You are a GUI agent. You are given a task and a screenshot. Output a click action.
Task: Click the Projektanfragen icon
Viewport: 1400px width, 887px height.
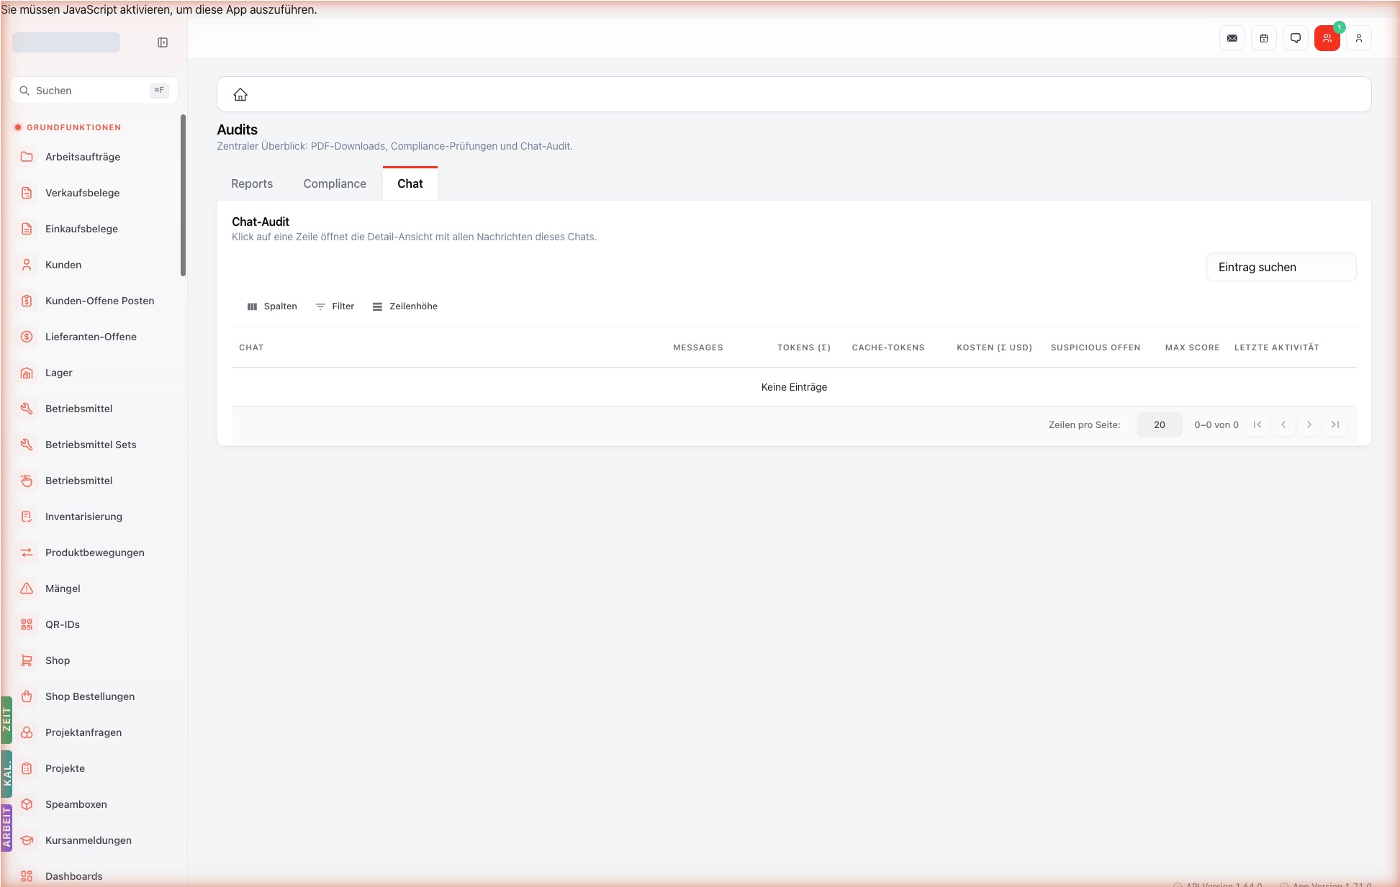[27, 732]
